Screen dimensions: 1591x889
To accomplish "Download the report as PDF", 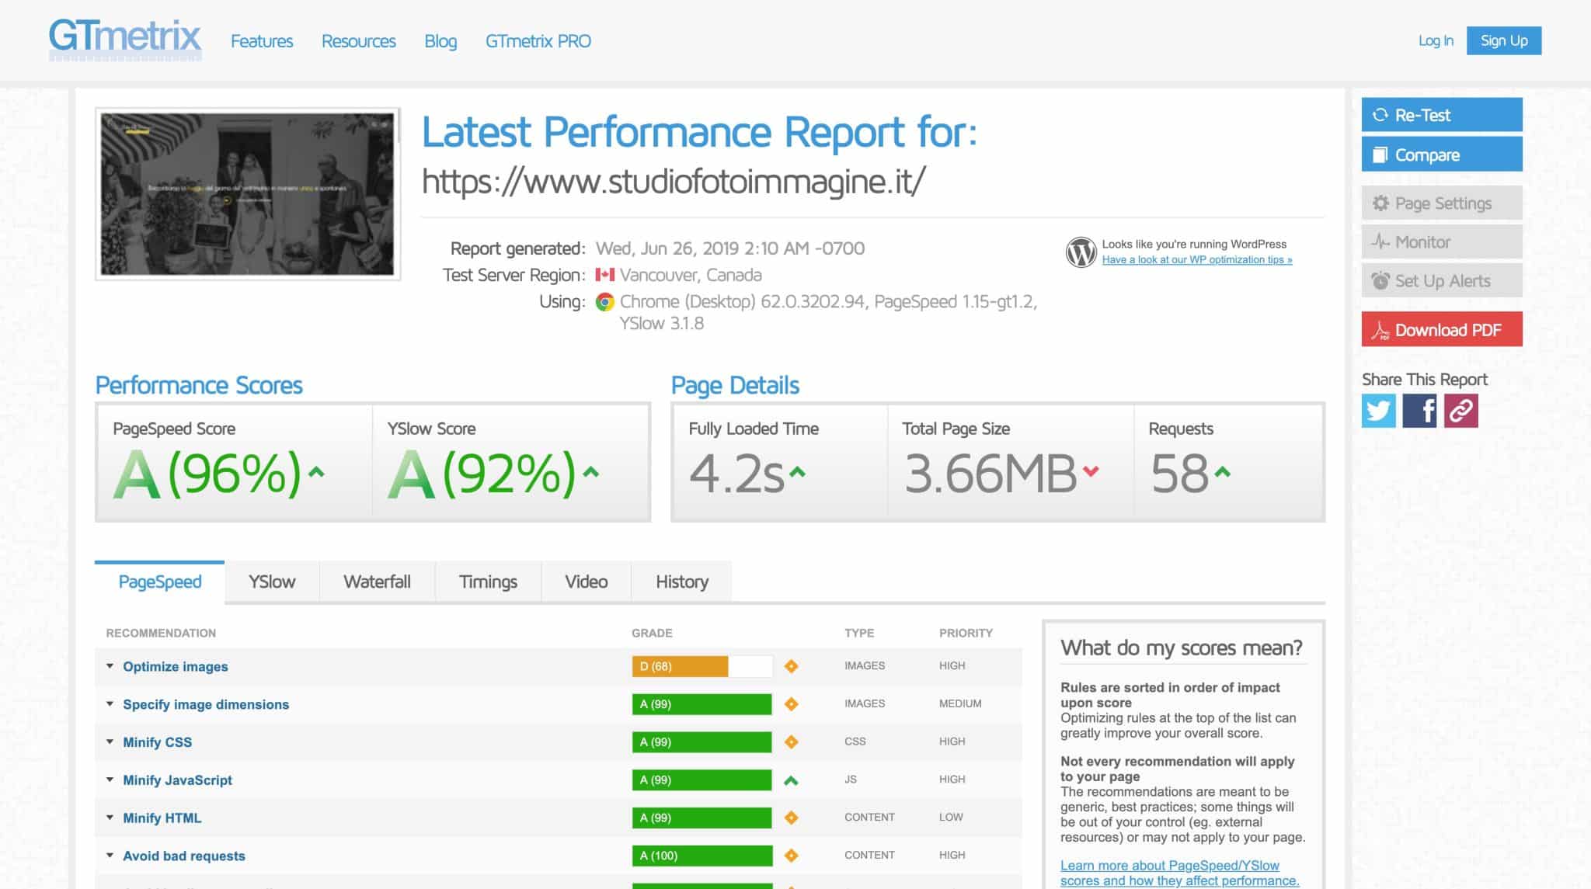I will [x=1442, y=329].
